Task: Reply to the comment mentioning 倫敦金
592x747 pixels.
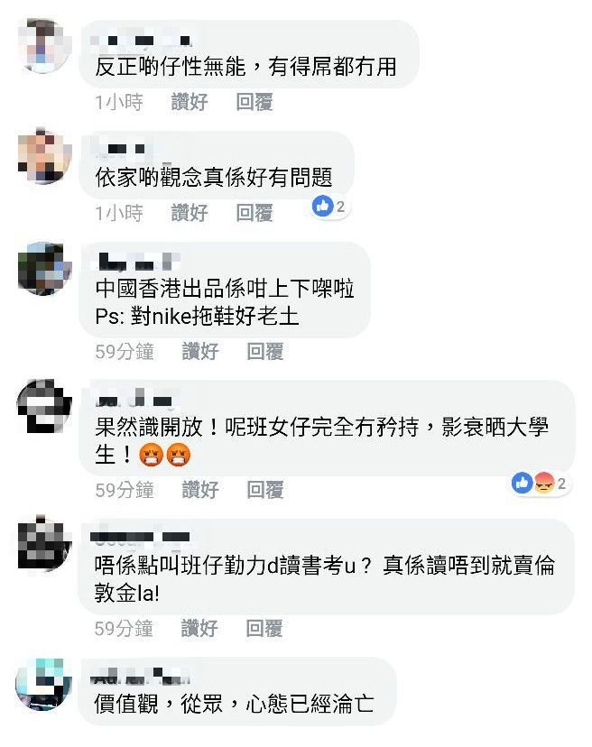Action: 264,629
